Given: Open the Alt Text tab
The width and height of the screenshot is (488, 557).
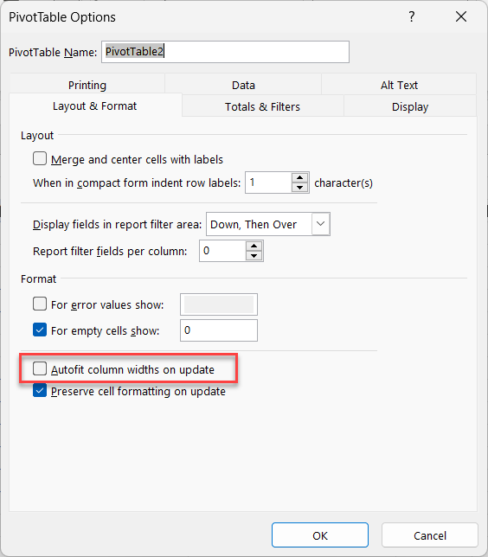Looking at the screenshot, I should coord(399,85).
